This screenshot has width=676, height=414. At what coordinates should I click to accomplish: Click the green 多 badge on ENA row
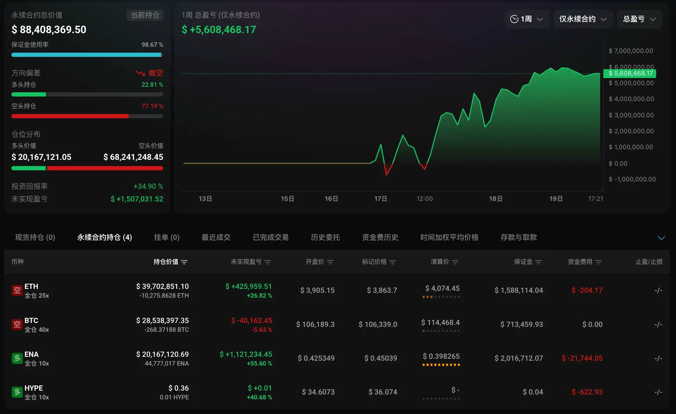coord(17,358)
